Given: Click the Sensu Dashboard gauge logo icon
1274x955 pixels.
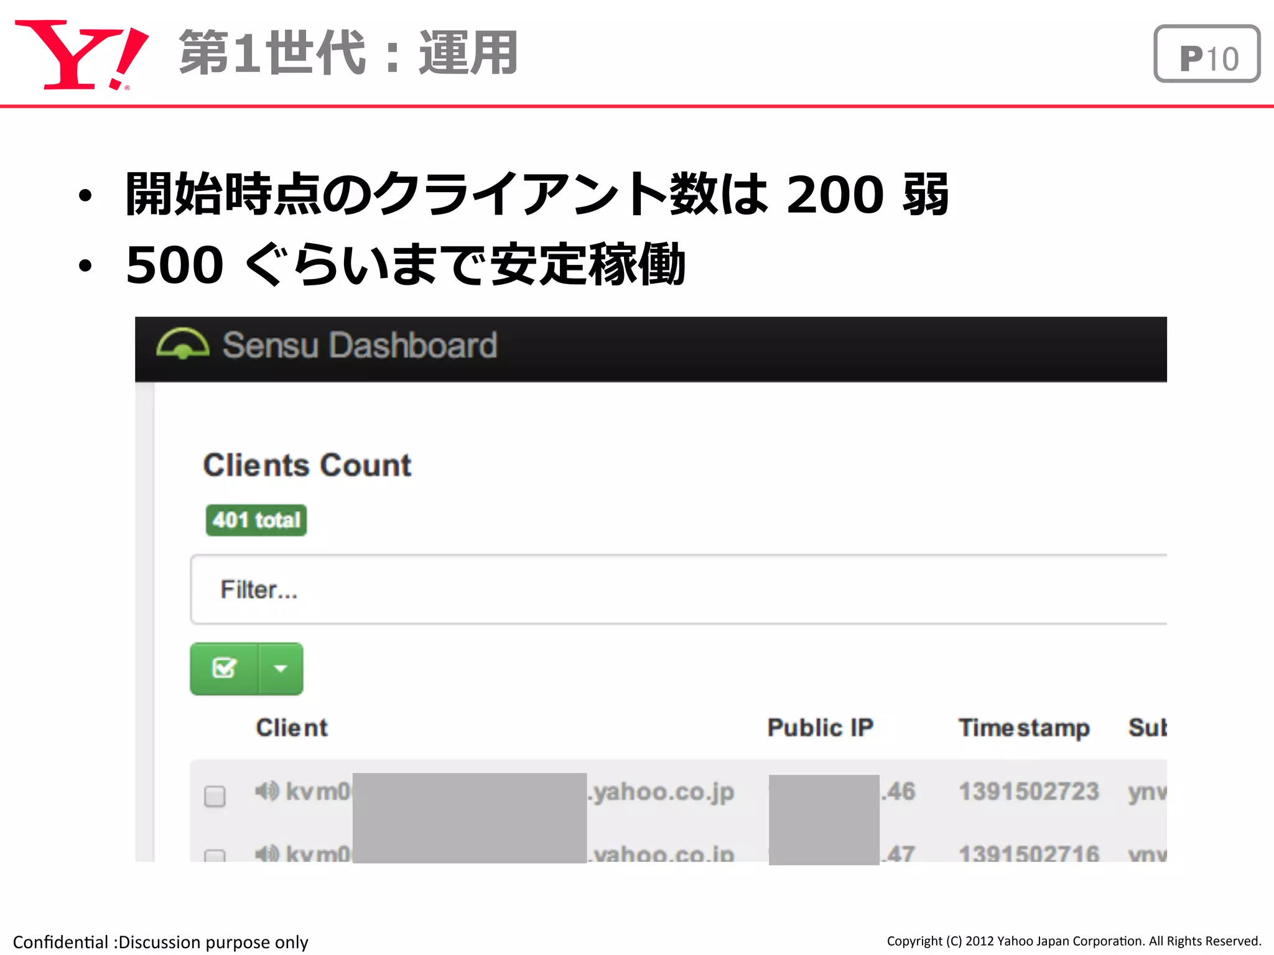Looking at the screenshot, I should (183, 344).
